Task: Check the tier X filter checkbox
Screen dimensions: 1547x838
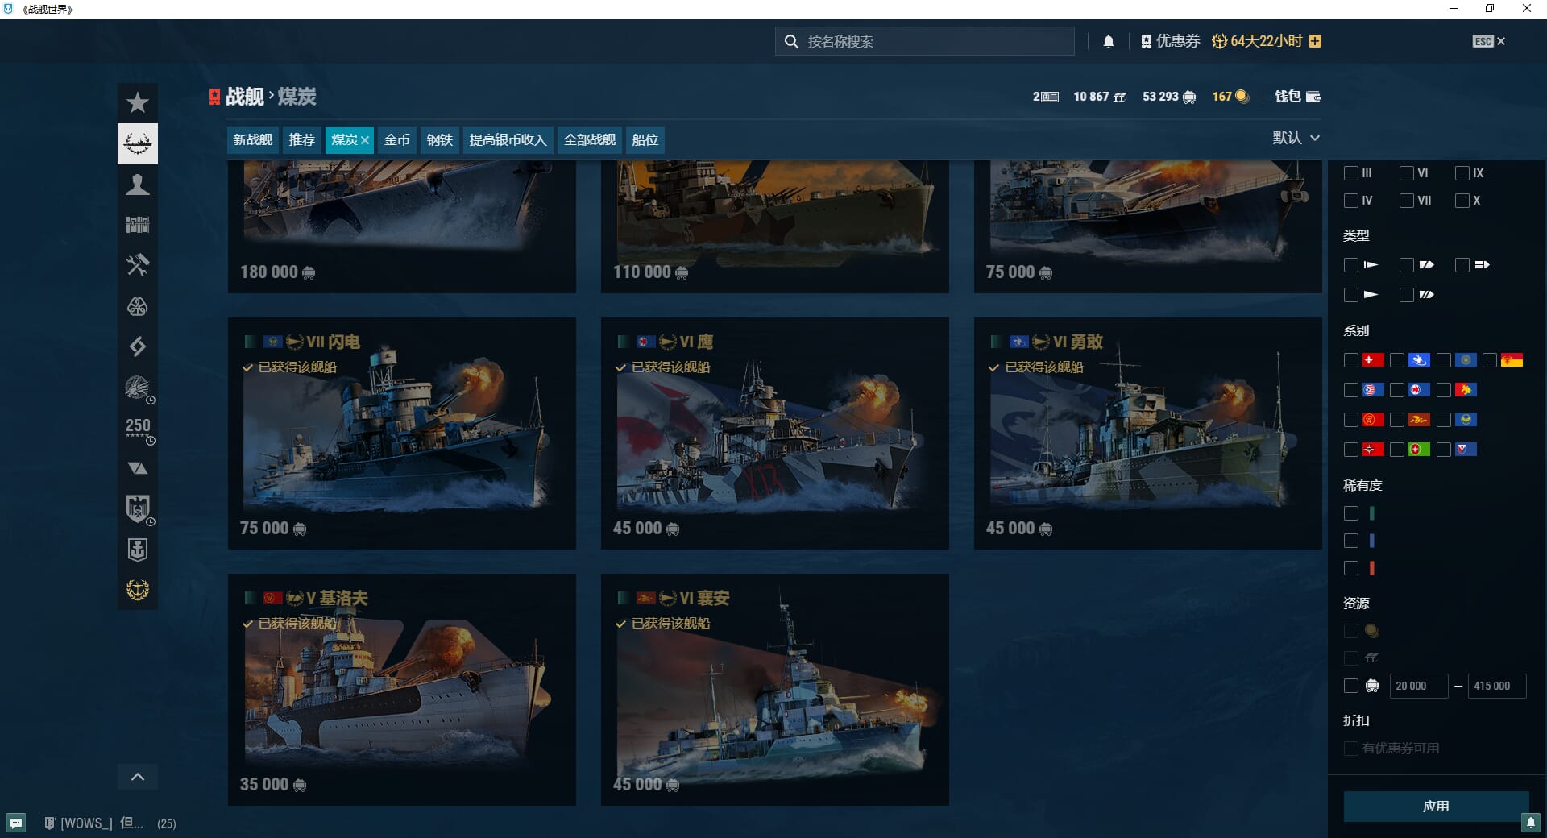Action: click(1462, 201)
